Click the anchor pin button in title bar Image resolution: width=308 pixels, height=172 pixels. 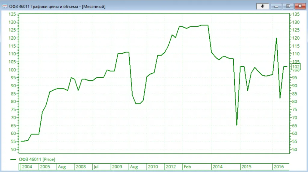(x=262, y=6)
